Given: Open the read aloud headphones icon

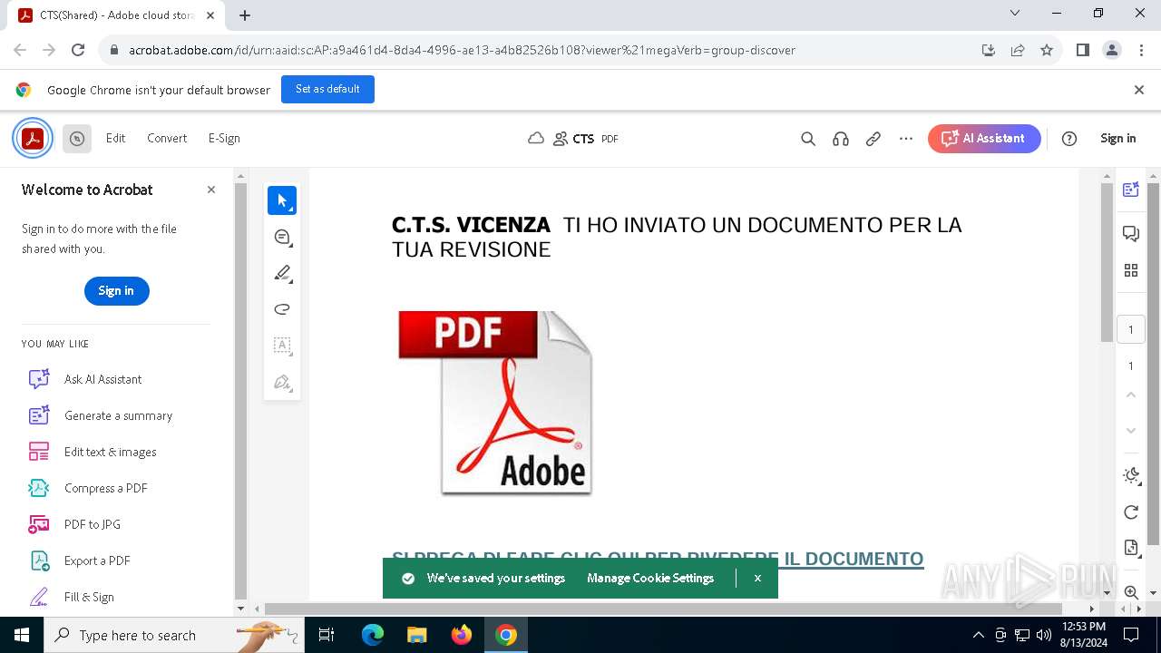Looking at the screenshot, I should tap(841, 139).
